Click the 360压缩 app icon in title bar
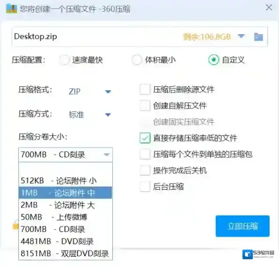 11,8
